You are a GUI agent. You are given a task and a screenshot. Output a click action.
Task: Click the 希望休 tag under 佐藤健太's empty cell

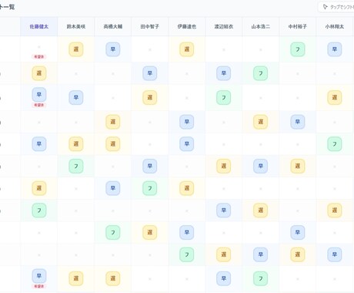39,56
